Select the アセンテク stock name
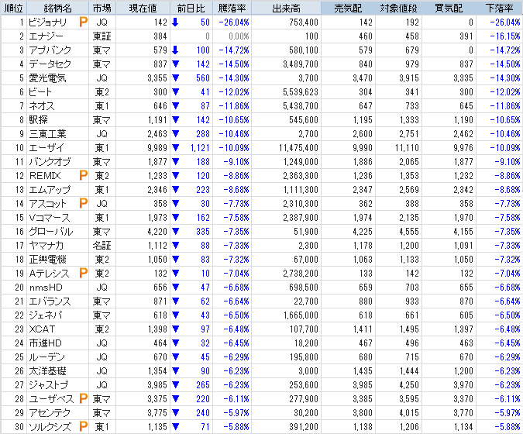523x434 pixels. pos(50,412)
